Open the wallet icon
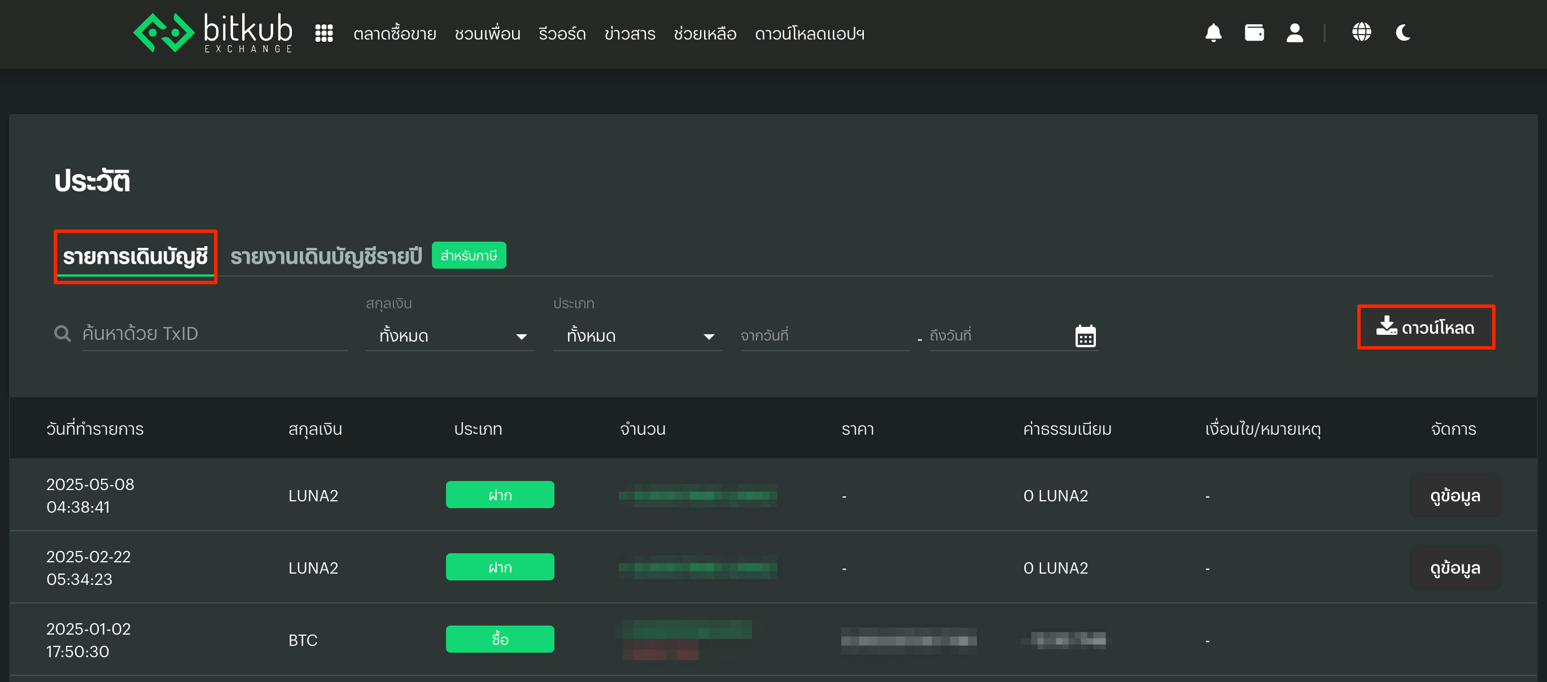 tap(1254, 32)
